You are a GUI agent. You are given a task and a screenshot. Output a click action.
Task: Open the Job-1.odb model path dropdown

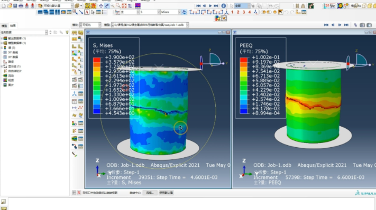(188, 25)
